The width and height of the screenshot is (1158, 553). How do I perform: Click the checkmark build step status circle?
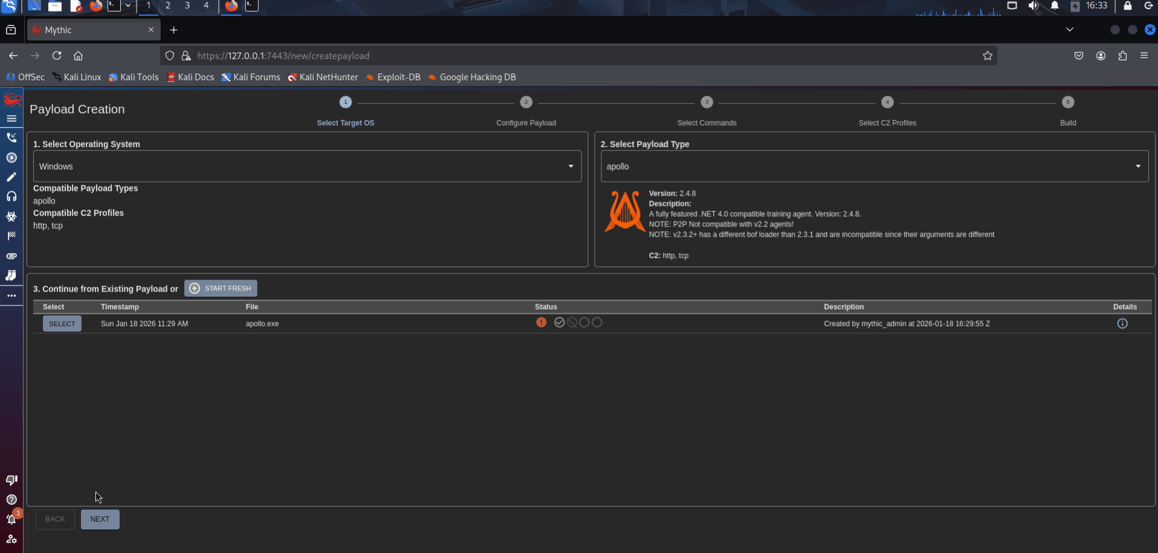(559, 322)
